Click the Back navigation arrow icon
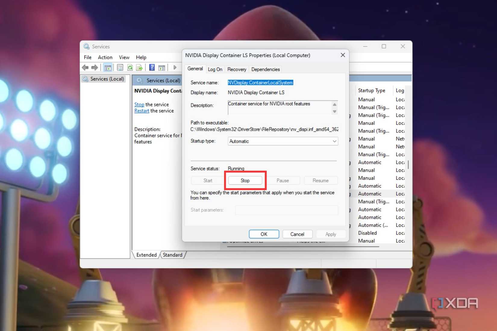 pos(85,67)
